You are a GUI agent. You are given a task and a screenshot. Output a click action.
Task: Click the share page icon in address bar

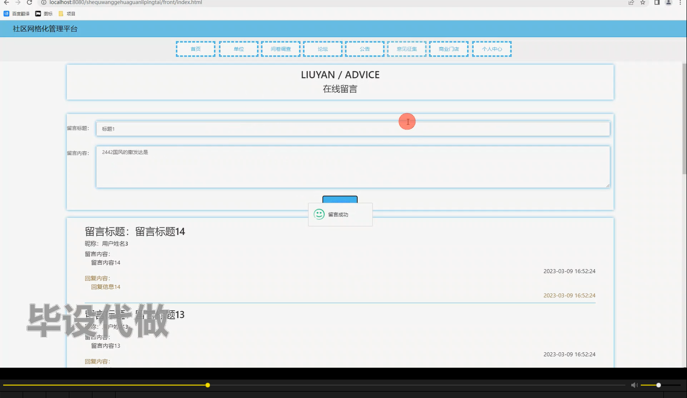tap(631, 3)
